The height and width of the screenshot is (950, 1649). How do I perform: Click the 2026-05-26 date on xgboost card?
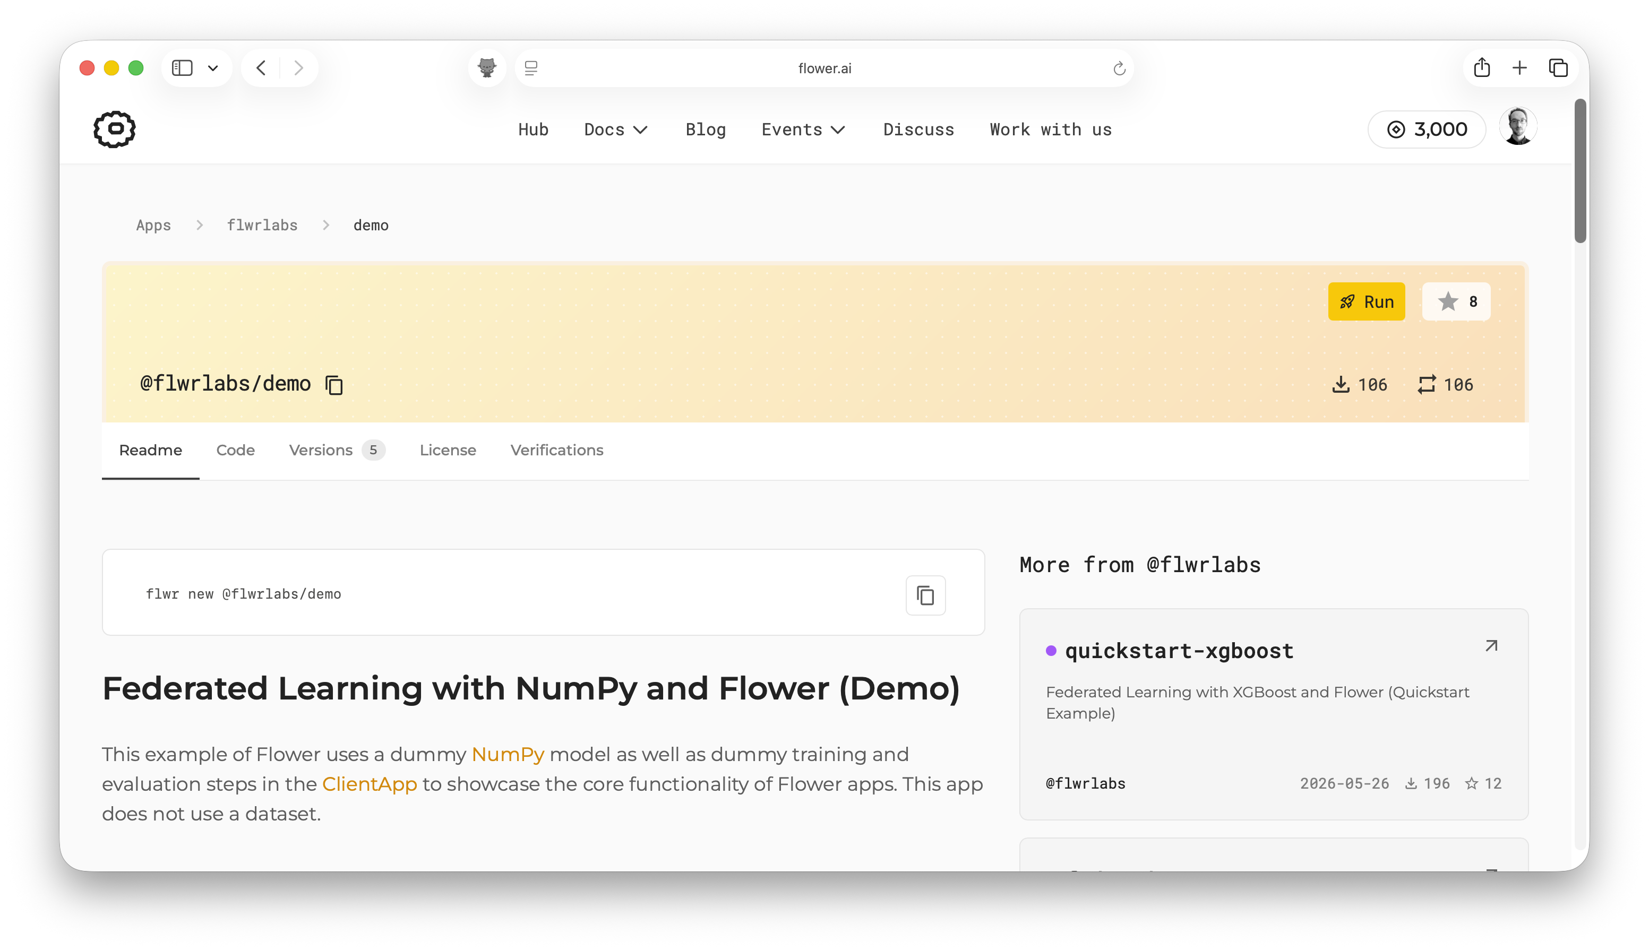tap(1344, 784)
